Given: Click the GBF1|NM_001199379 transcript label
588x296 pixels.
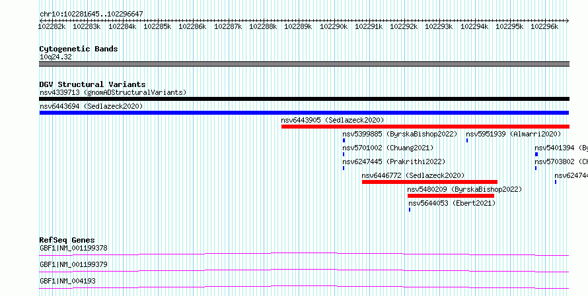Looking at the screenshot, I should tap(73, 264).
